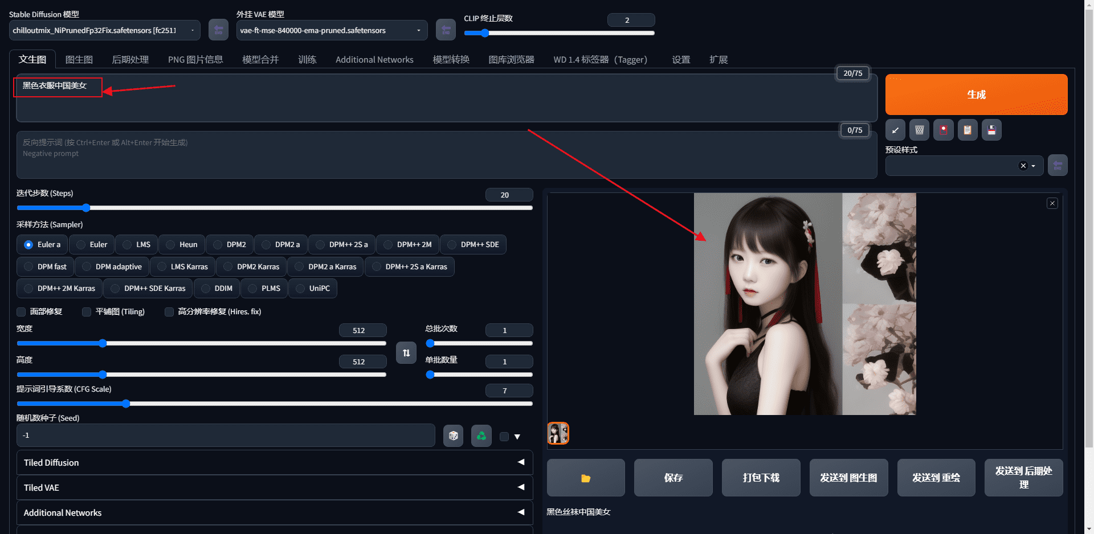
Task: Open the output folder with the yellow folder icon
Action: coord(585,478)
